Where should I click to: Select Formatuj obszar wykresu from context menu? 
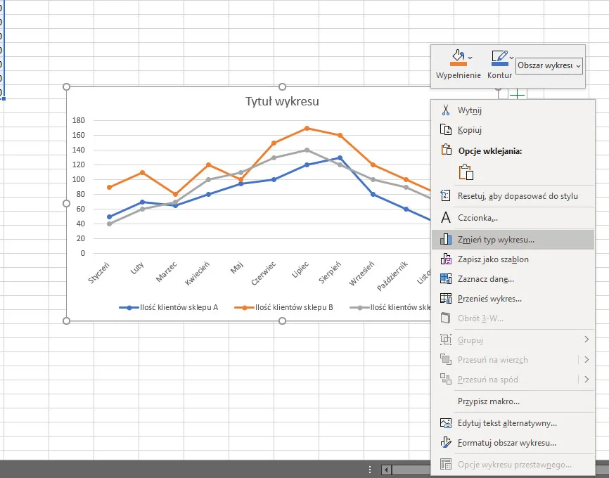coord(506,443)
